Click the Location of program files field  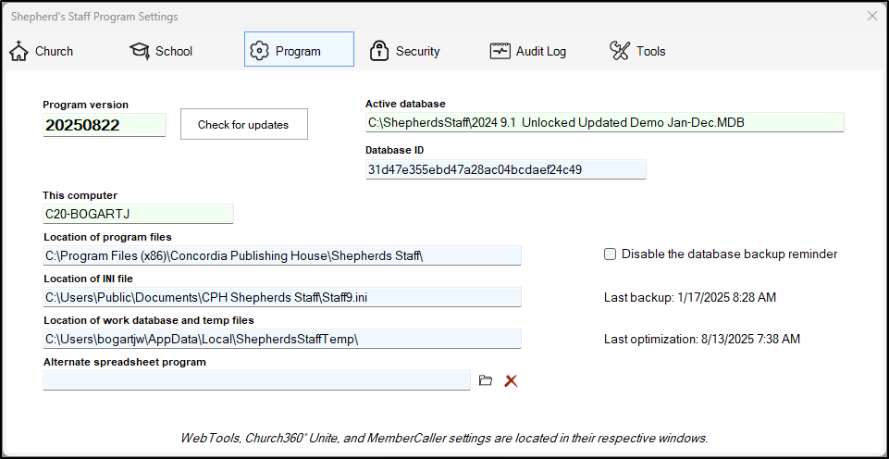point(282,255)
